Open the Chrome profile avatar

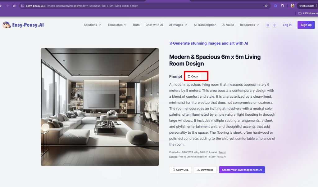click(x=292, y=6)
